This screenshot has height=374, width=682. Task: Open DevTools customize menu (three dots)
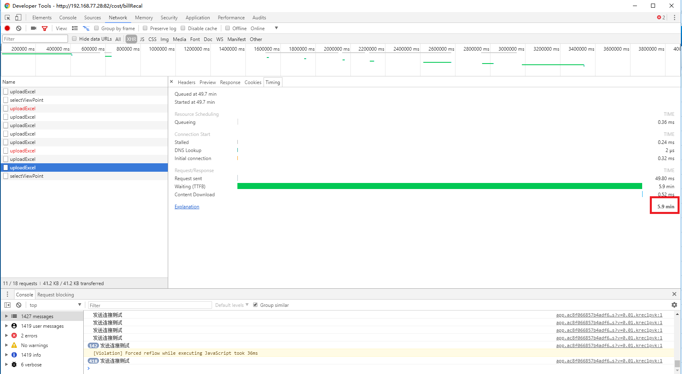coord(674,18)
